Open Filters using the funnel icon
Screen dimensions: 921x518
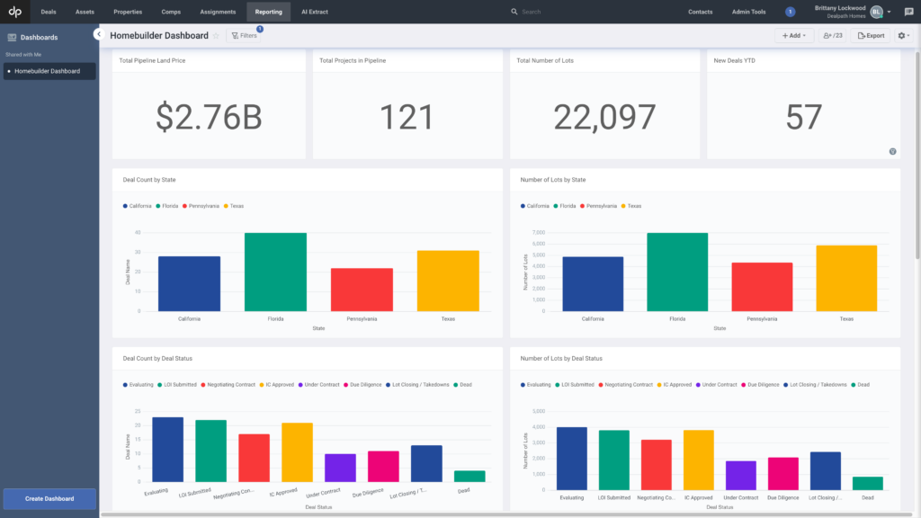pyautogui.click(x=237, y=35)
